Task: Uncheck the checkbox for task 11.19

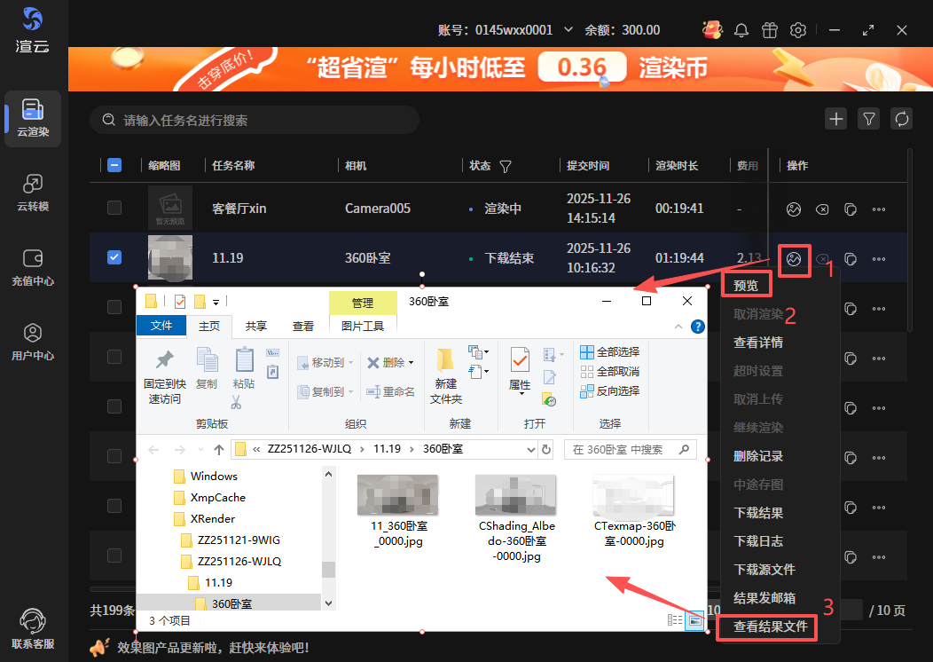Action: (114, 257)
